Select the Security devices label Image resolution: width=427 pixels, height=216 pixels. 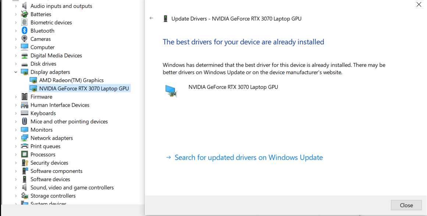(x=49, y=163)
